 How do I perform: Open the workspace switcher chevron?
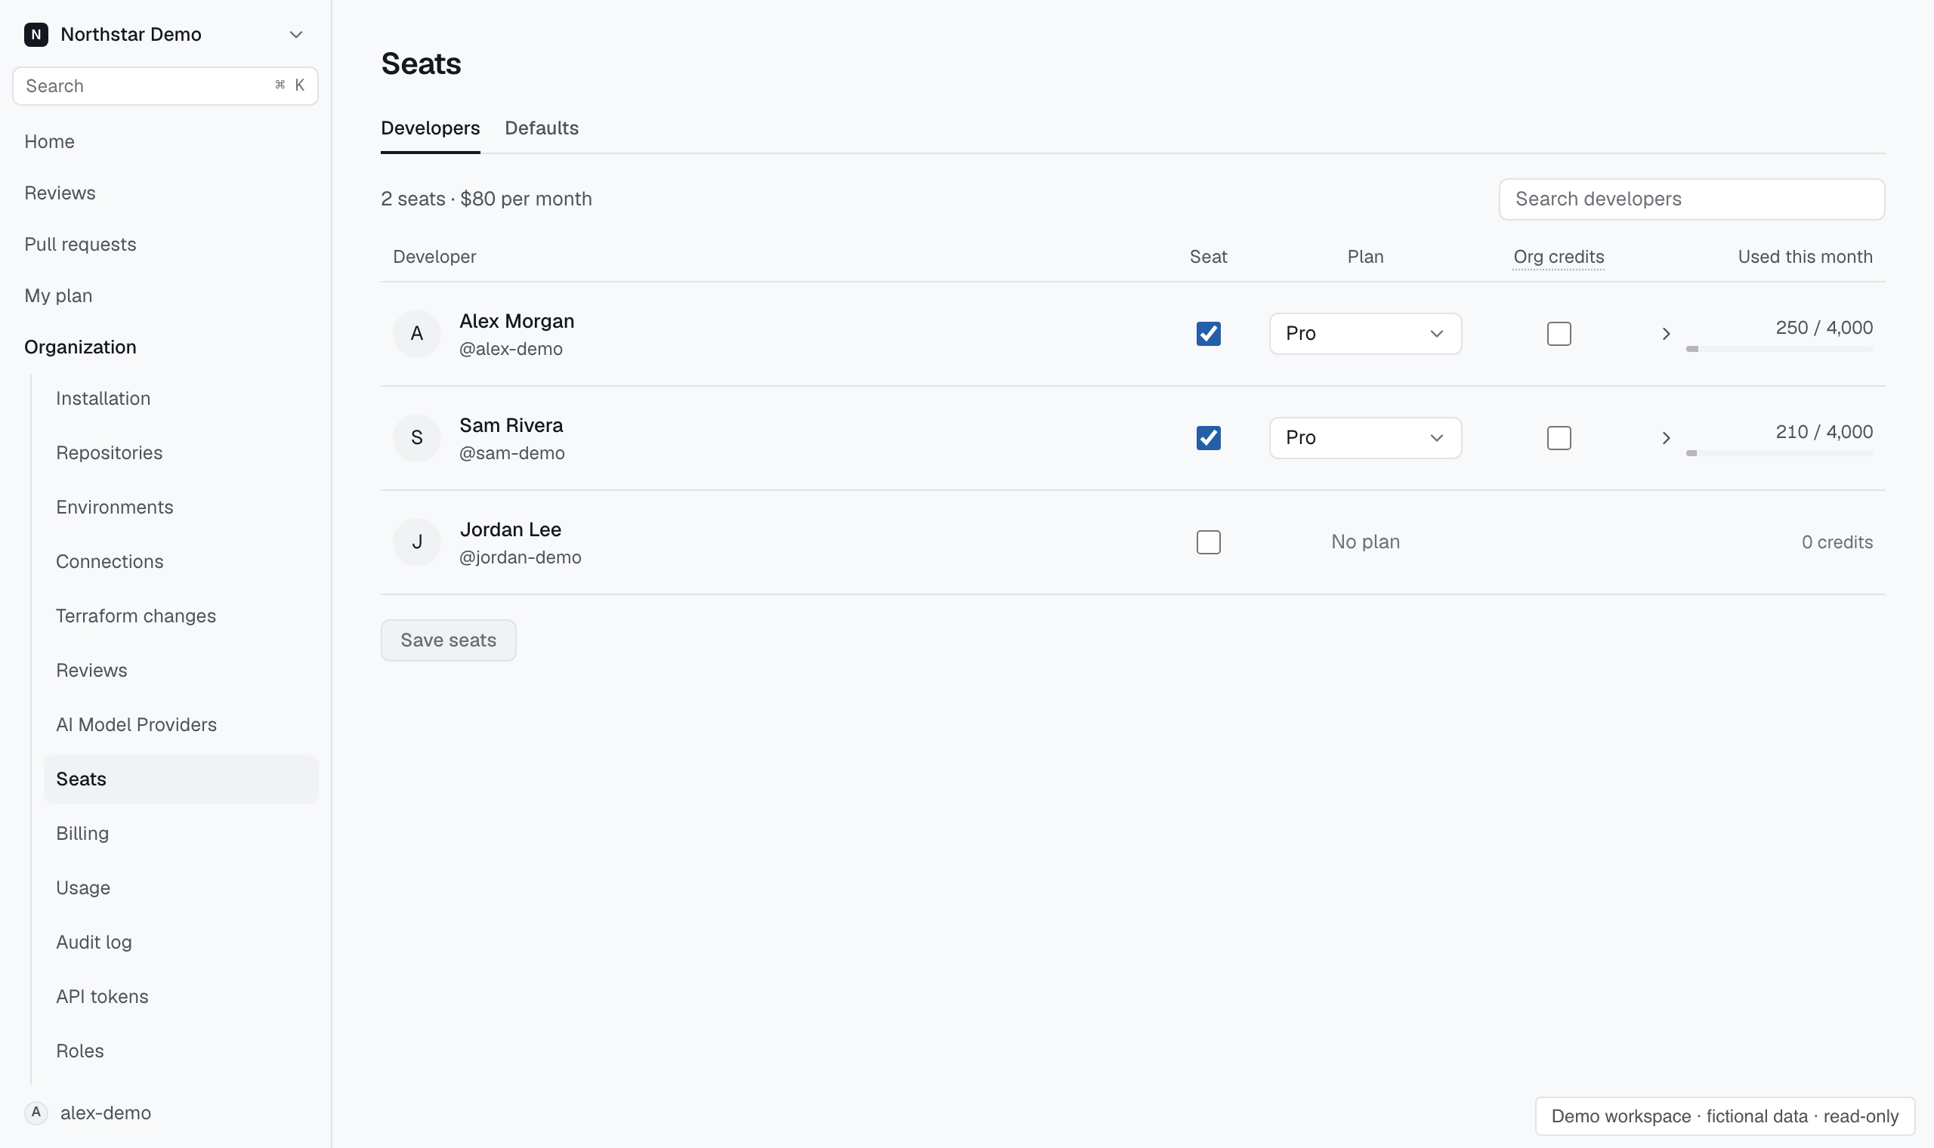(295, 34)
